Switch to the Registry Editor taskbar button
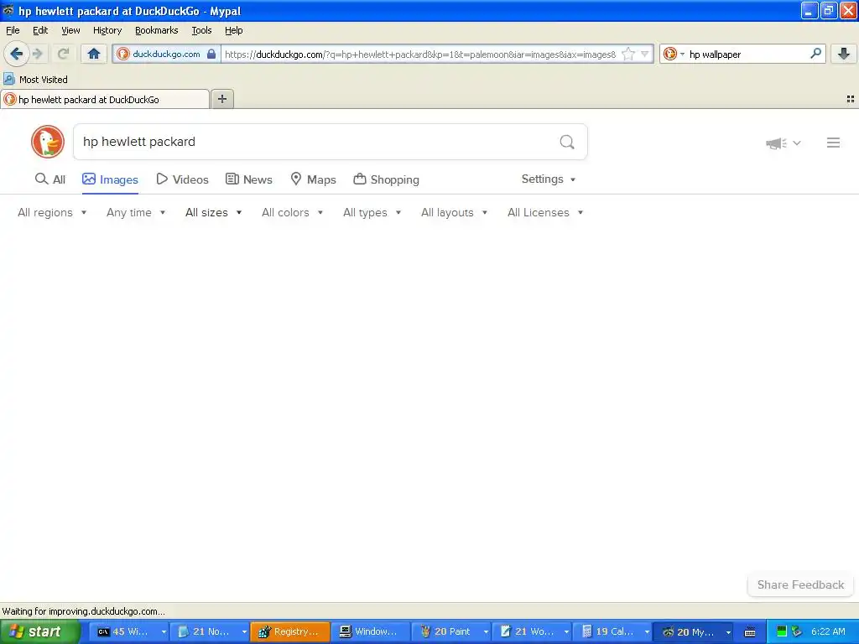The width and height of the screenshot is (859, 644). (x=290, y=631)
